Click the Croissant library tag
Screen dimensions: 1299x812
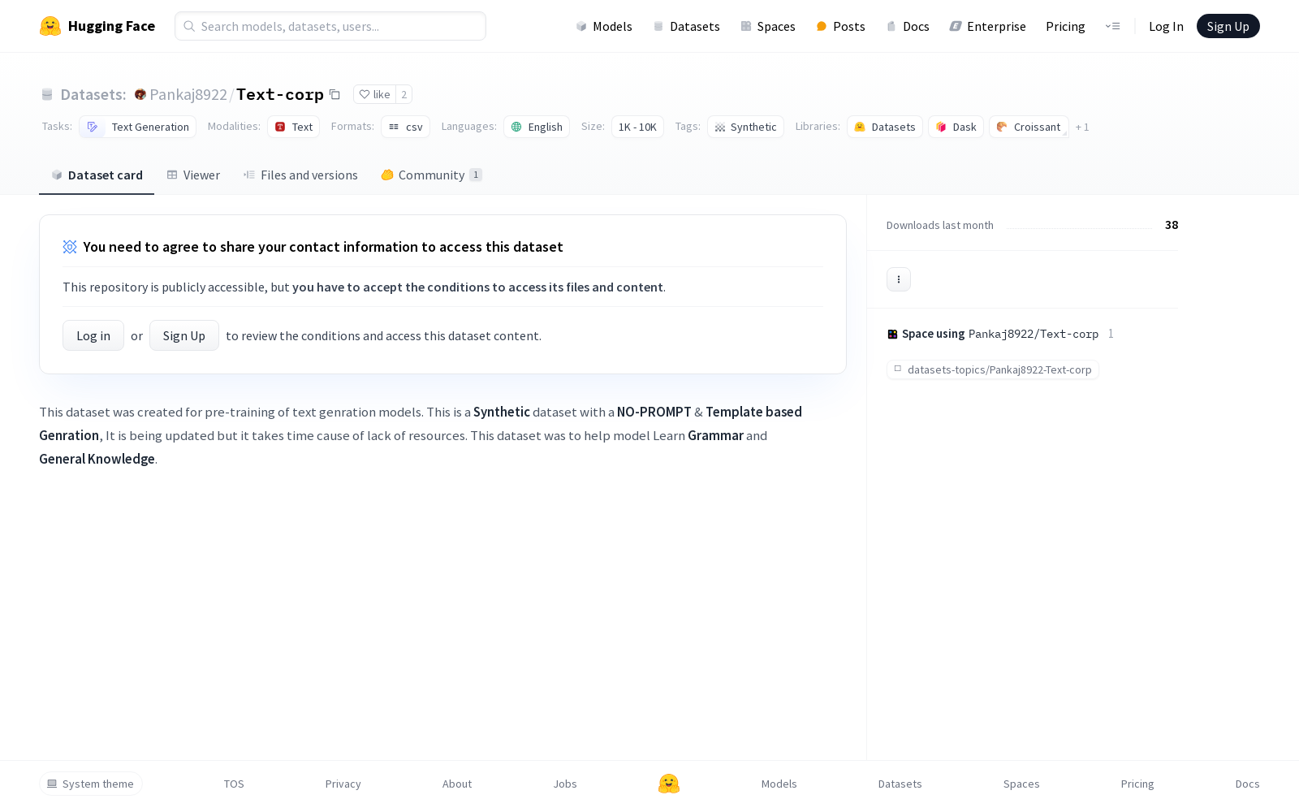[x=1029, y=127]
